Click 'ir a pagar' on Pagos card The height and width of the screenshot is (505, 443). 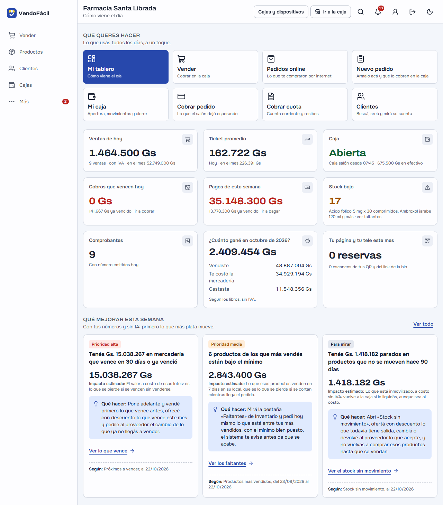[x=271, y=211]
